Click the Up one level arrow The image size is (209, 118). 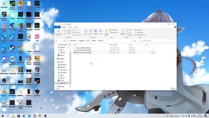coord(64,41)
